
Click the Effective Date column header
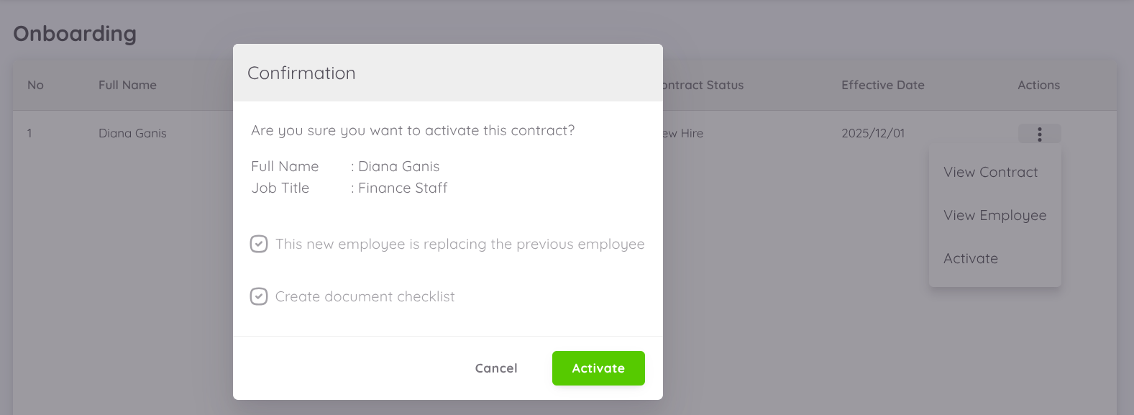(882, 85)
